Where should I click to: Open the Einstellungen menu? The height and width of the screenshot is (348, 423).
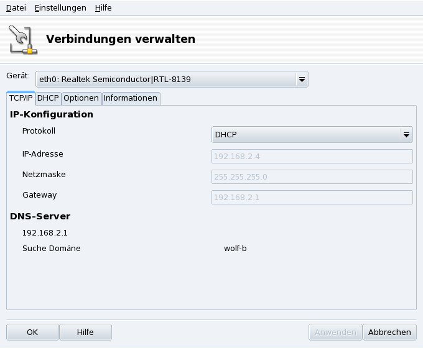click(x=60, y=8)
